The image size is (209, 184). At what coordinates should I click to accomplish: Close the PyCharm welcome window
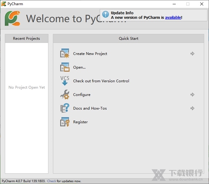click(x=202, y=4)
